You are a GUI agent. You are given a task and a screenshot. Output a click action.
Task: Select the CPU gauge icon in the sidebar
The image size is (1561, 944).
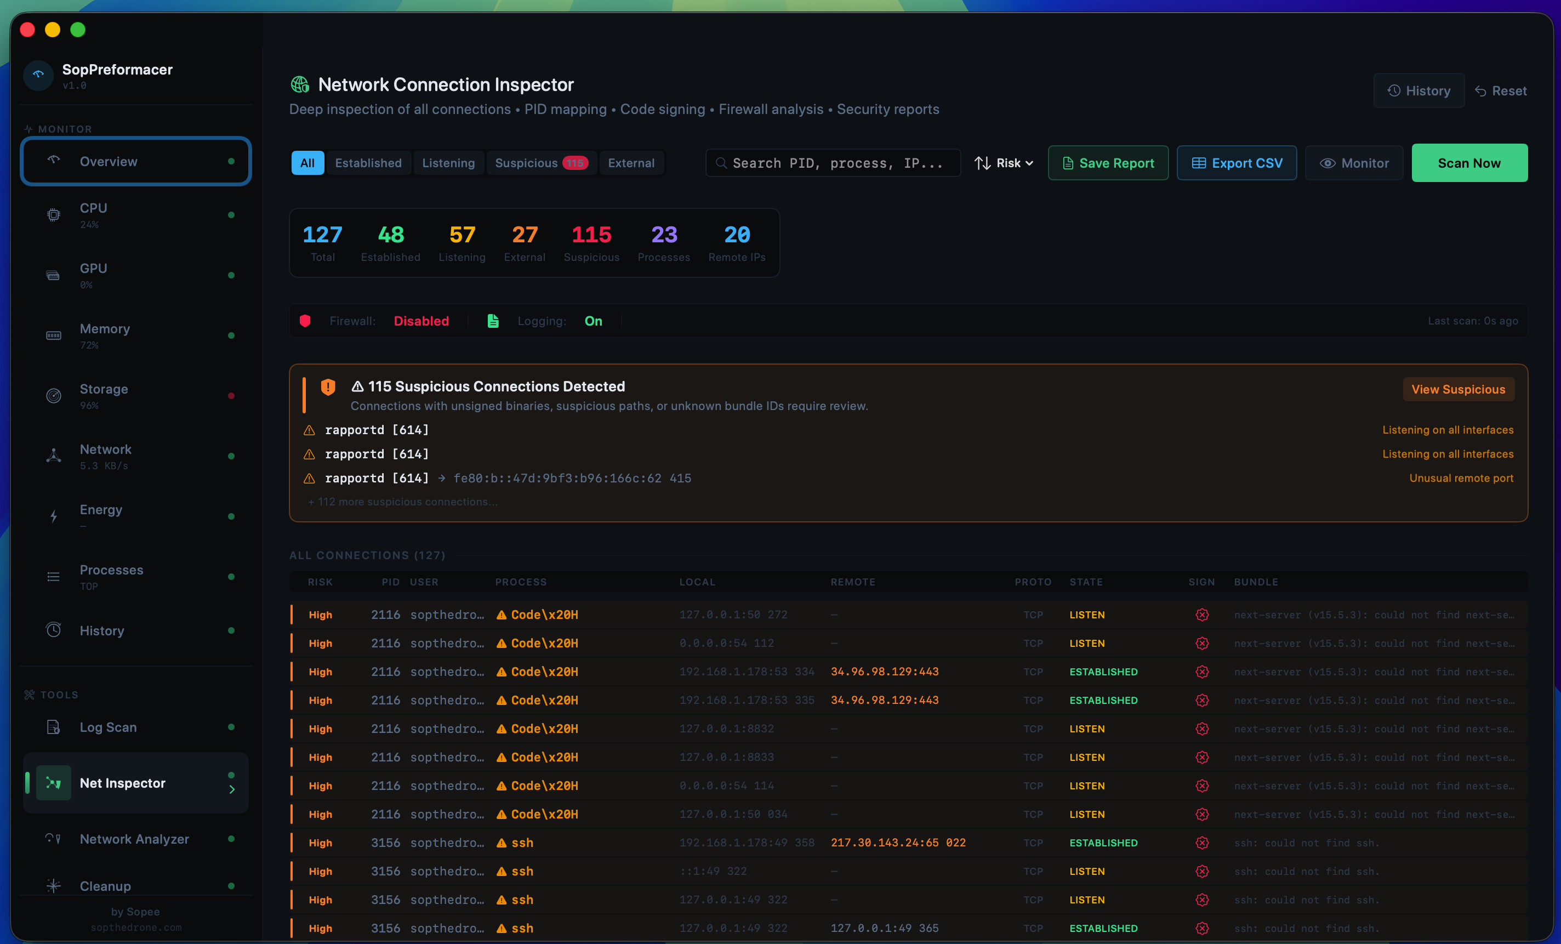pos(53,214)
